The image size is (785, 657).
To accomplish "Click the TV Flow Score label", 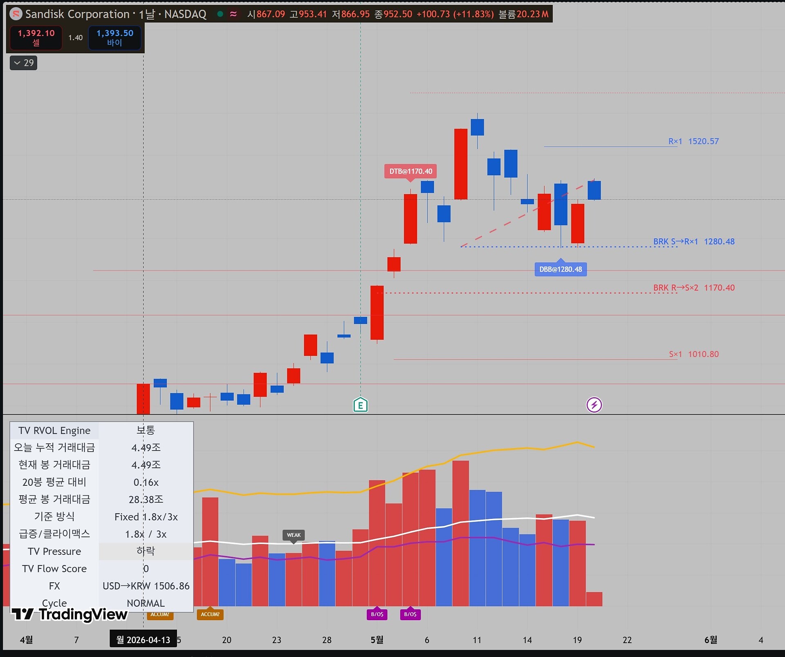I will pos(54,569).
